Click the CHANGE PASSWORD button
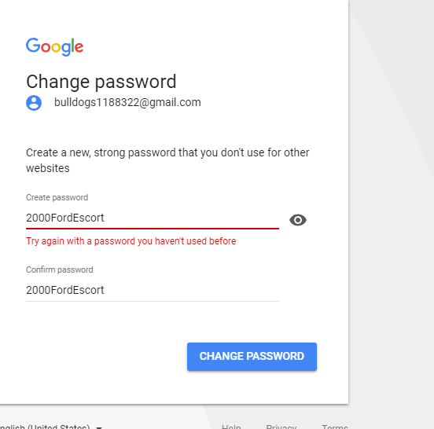 [x=252, y=357]
